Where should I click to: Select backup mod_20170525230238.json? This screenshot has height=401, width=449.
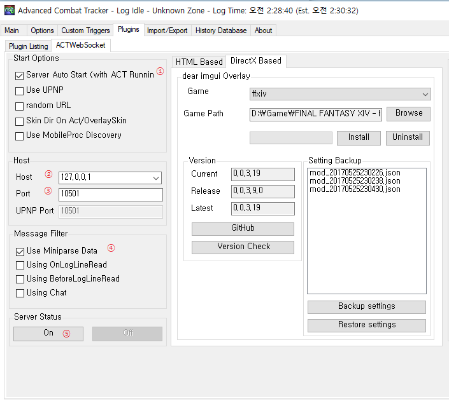point(355,181)
